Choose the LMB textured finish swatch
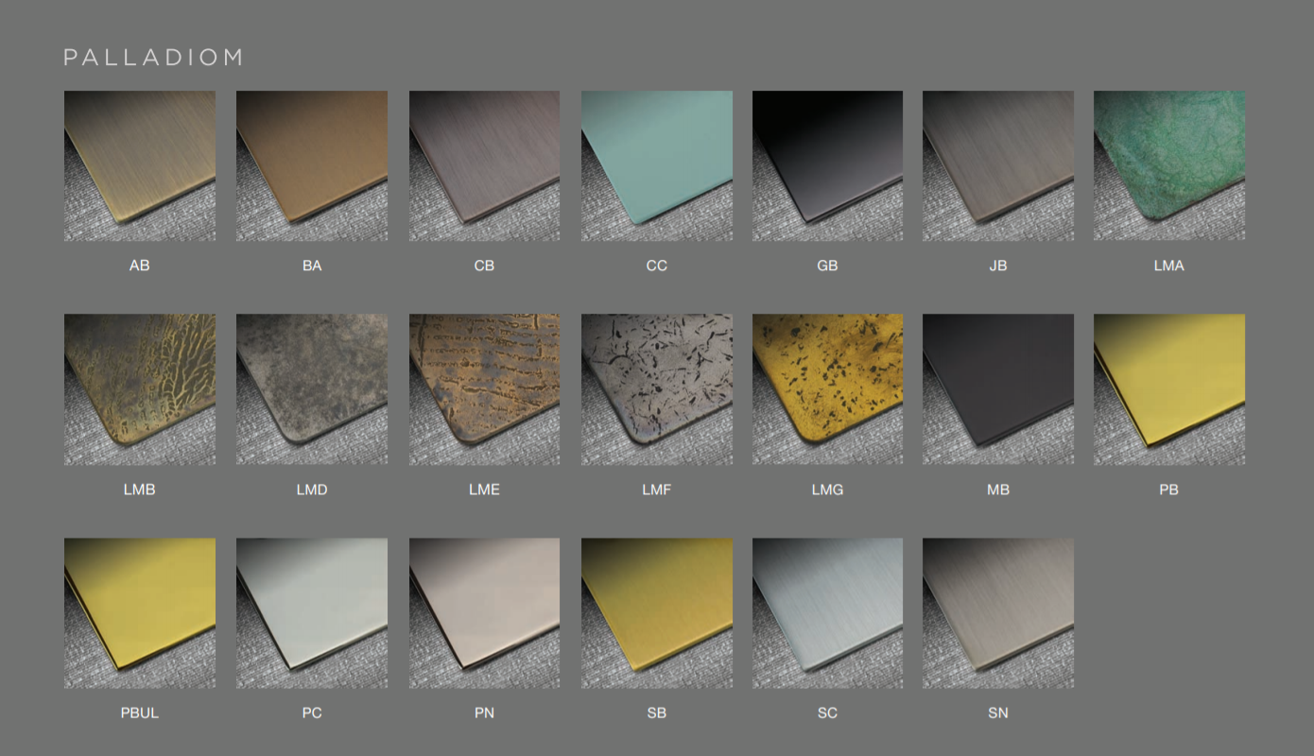The width and height of the screenshot is (1314, 756). point(140,389)
